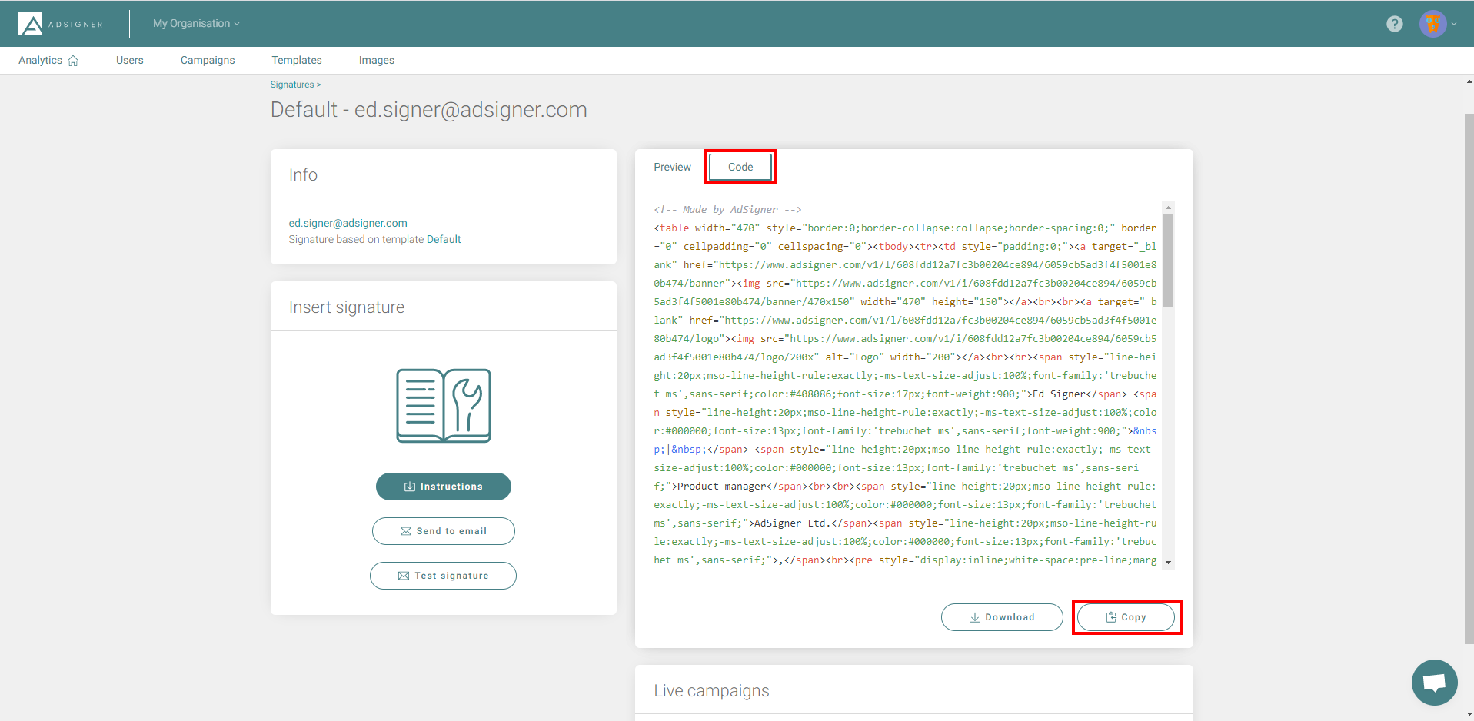The height and width of the screenshot is (721, 1474).
Task: Open the chat bubble widget
Action: coord(1433,682)
